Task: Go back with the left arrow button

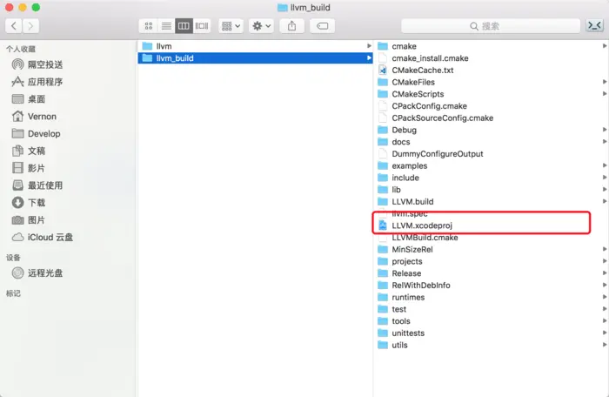Action: [x=14, y=26]
